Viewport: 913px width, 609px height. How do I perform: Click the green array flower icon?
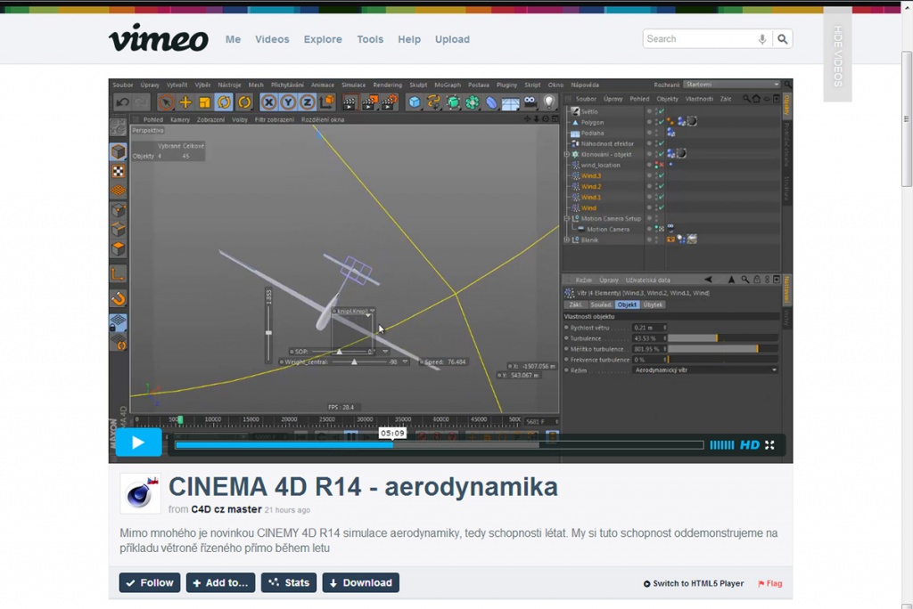point(472,103)
